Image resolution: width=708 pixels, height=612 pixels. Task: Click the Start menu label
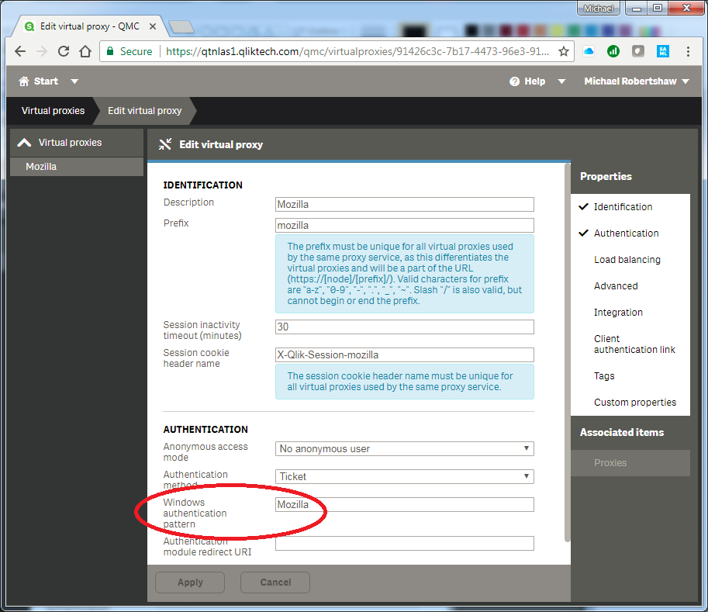click(x=46, y=81)
